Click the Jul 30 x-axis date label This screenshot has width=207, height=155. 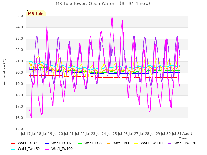click(166, 134)
